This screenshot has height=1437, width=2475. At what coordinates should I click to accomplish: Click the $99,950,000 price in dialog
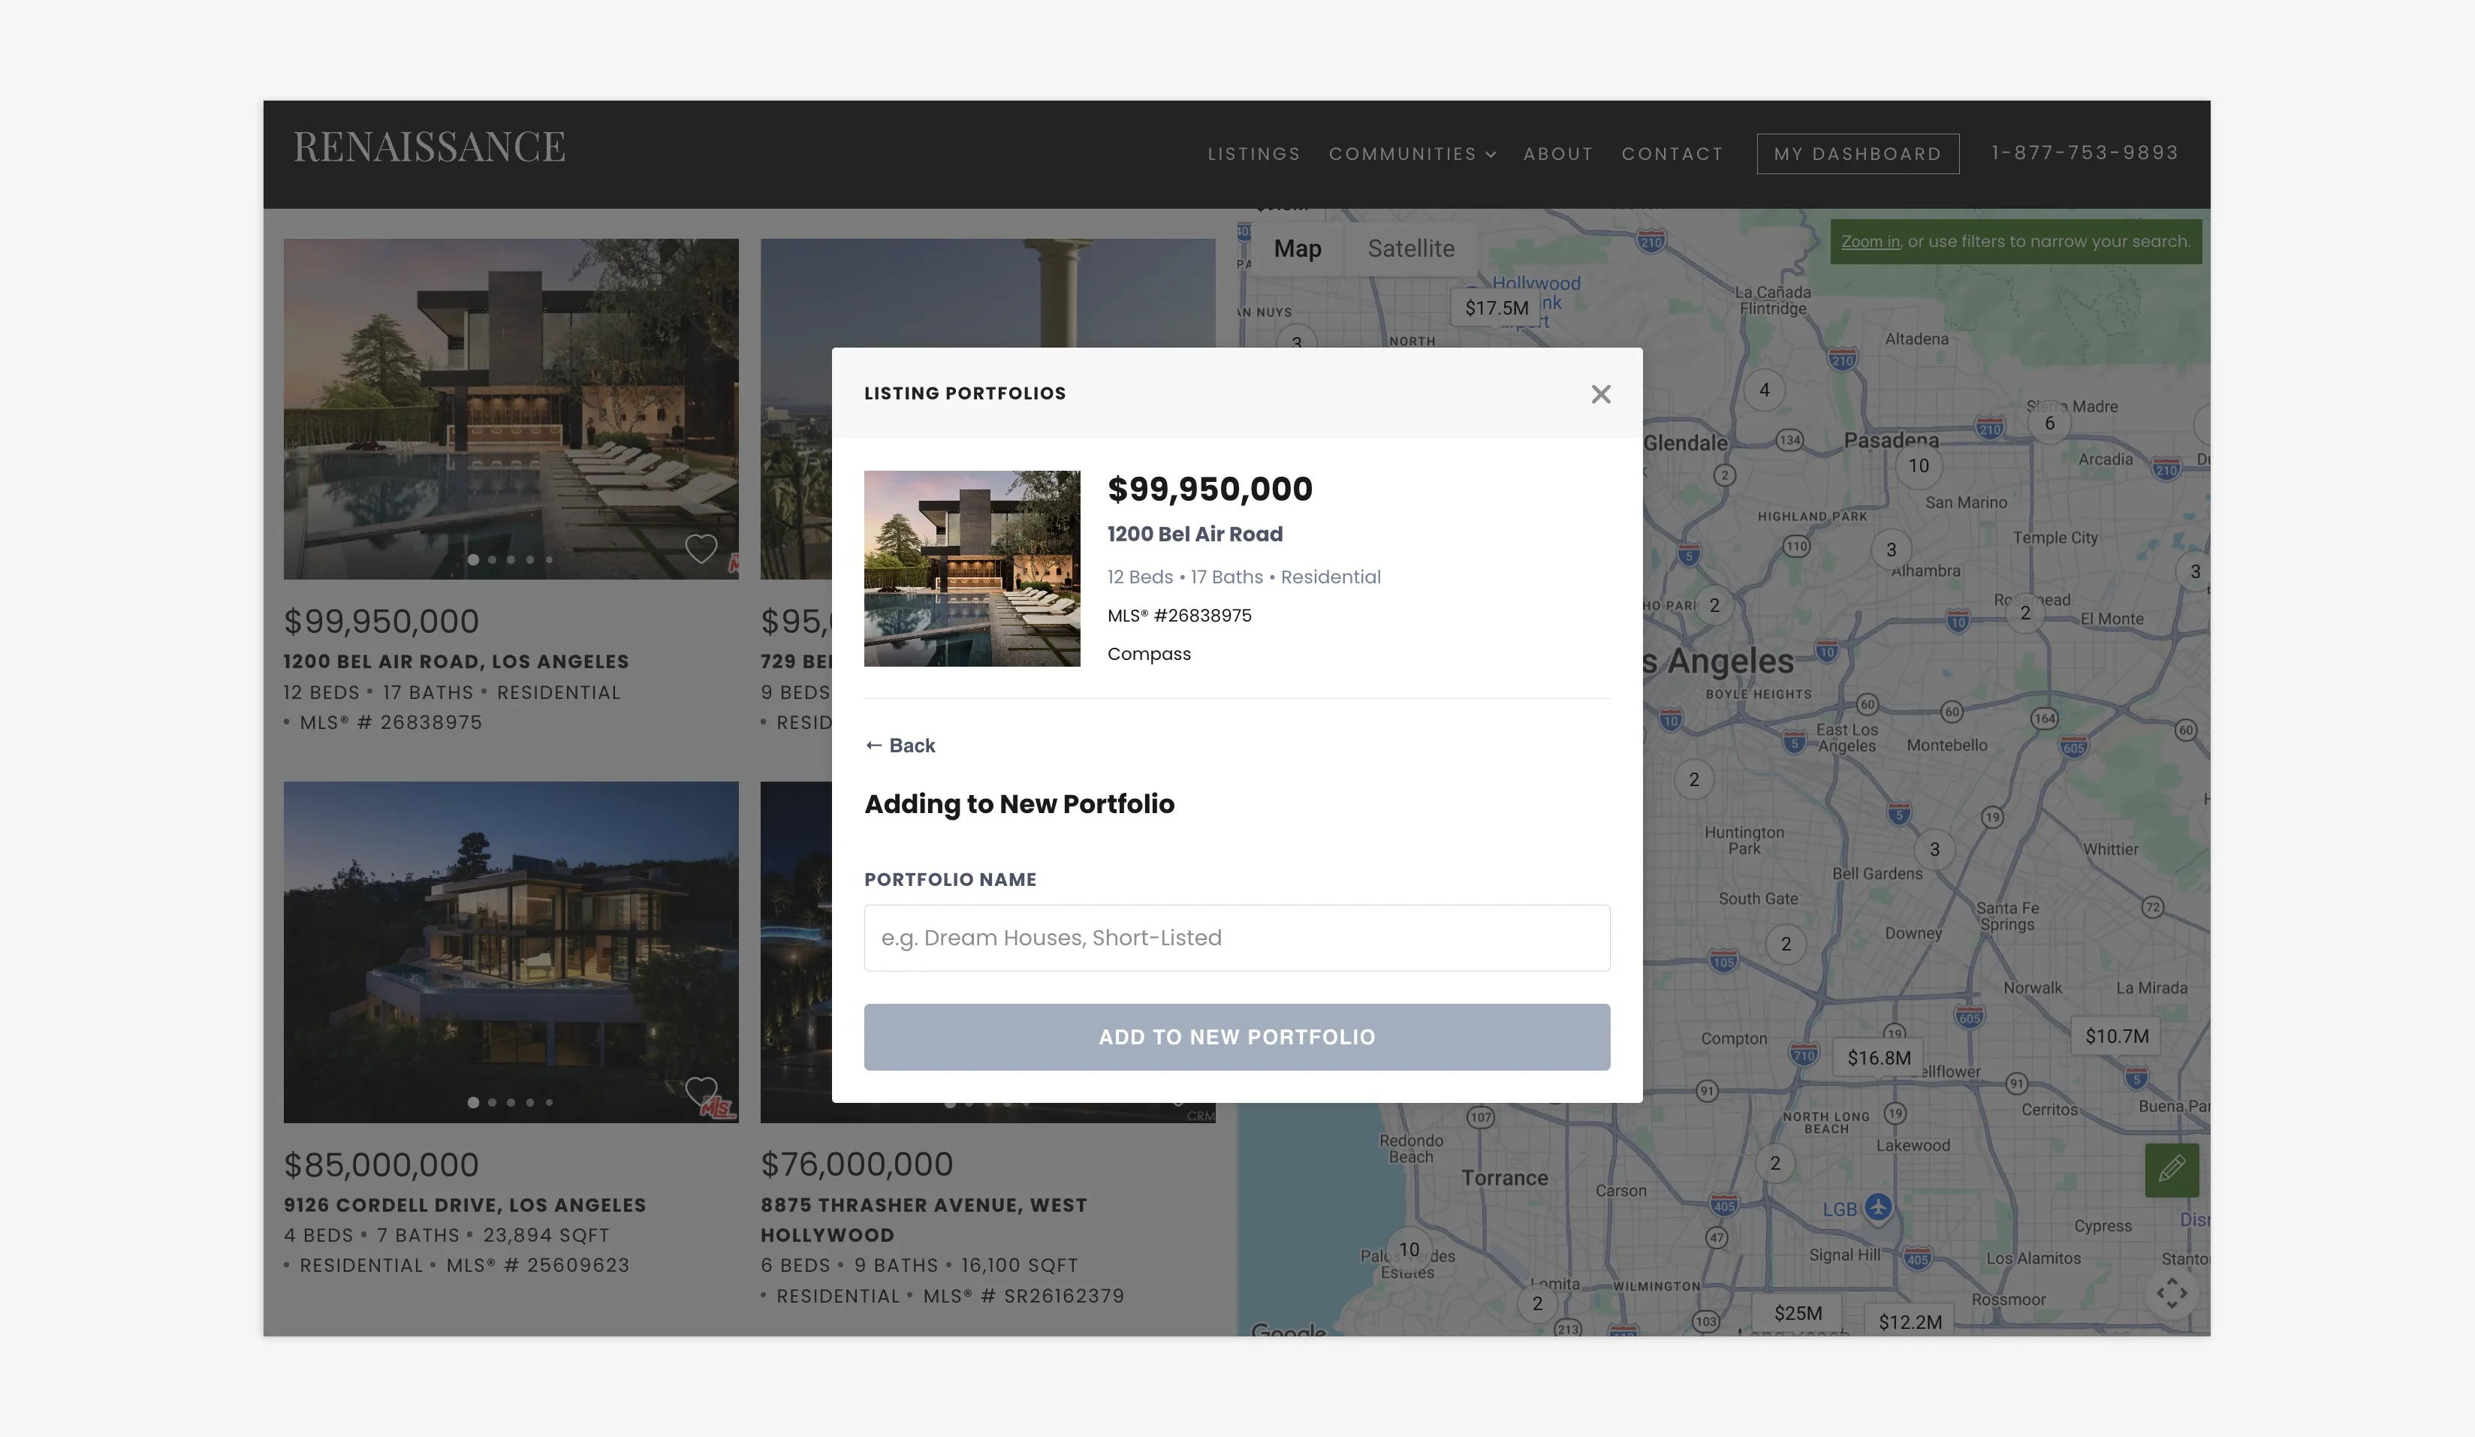[1210, 490]
